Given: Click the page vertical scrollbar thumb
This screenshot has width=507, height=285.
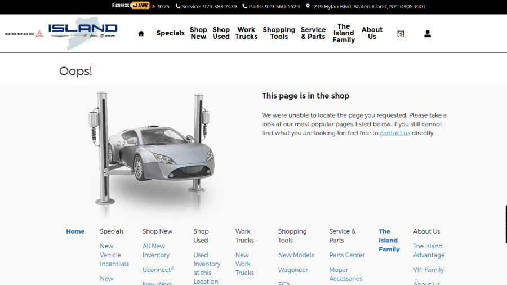Looking at the screenshot, I should [506, 224].
